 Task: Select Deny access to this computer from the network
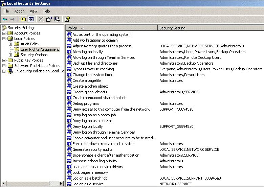point(111,109)
